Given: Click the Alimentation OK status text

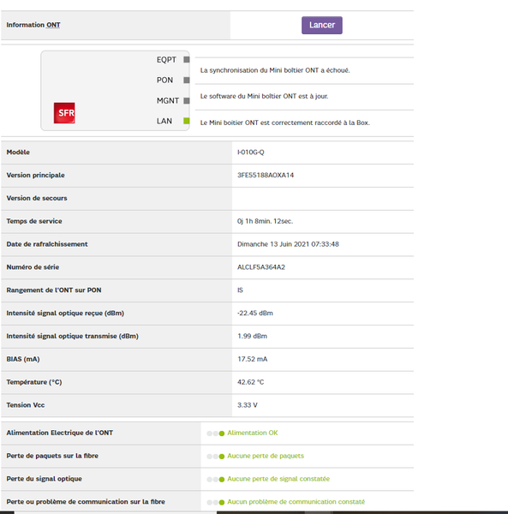Looking at the screenshot, I should (253, 433).
